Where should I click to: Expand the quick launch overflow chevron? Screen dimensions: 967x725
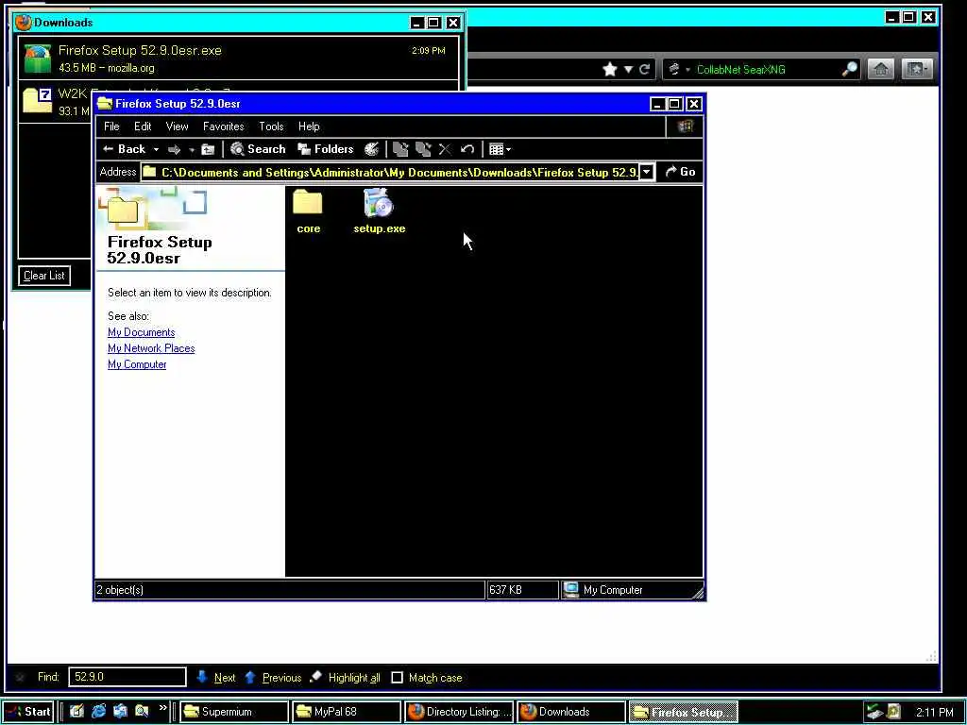(162, 708)
